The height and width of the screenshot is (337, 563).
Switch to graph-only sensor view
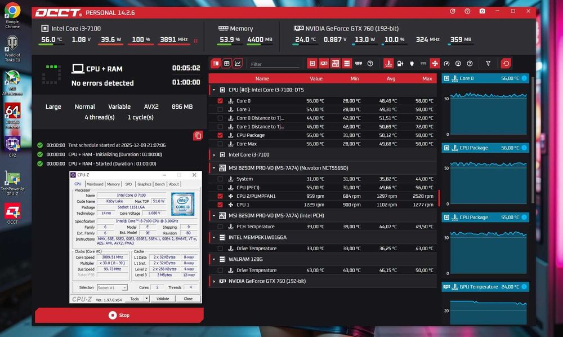238,64
